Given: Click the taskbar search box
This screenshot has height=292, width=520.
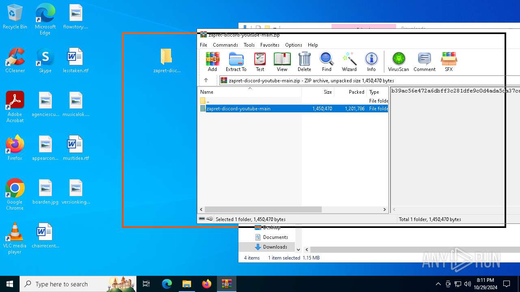Looking at the screenshot, I should click(x=78, y=284).
